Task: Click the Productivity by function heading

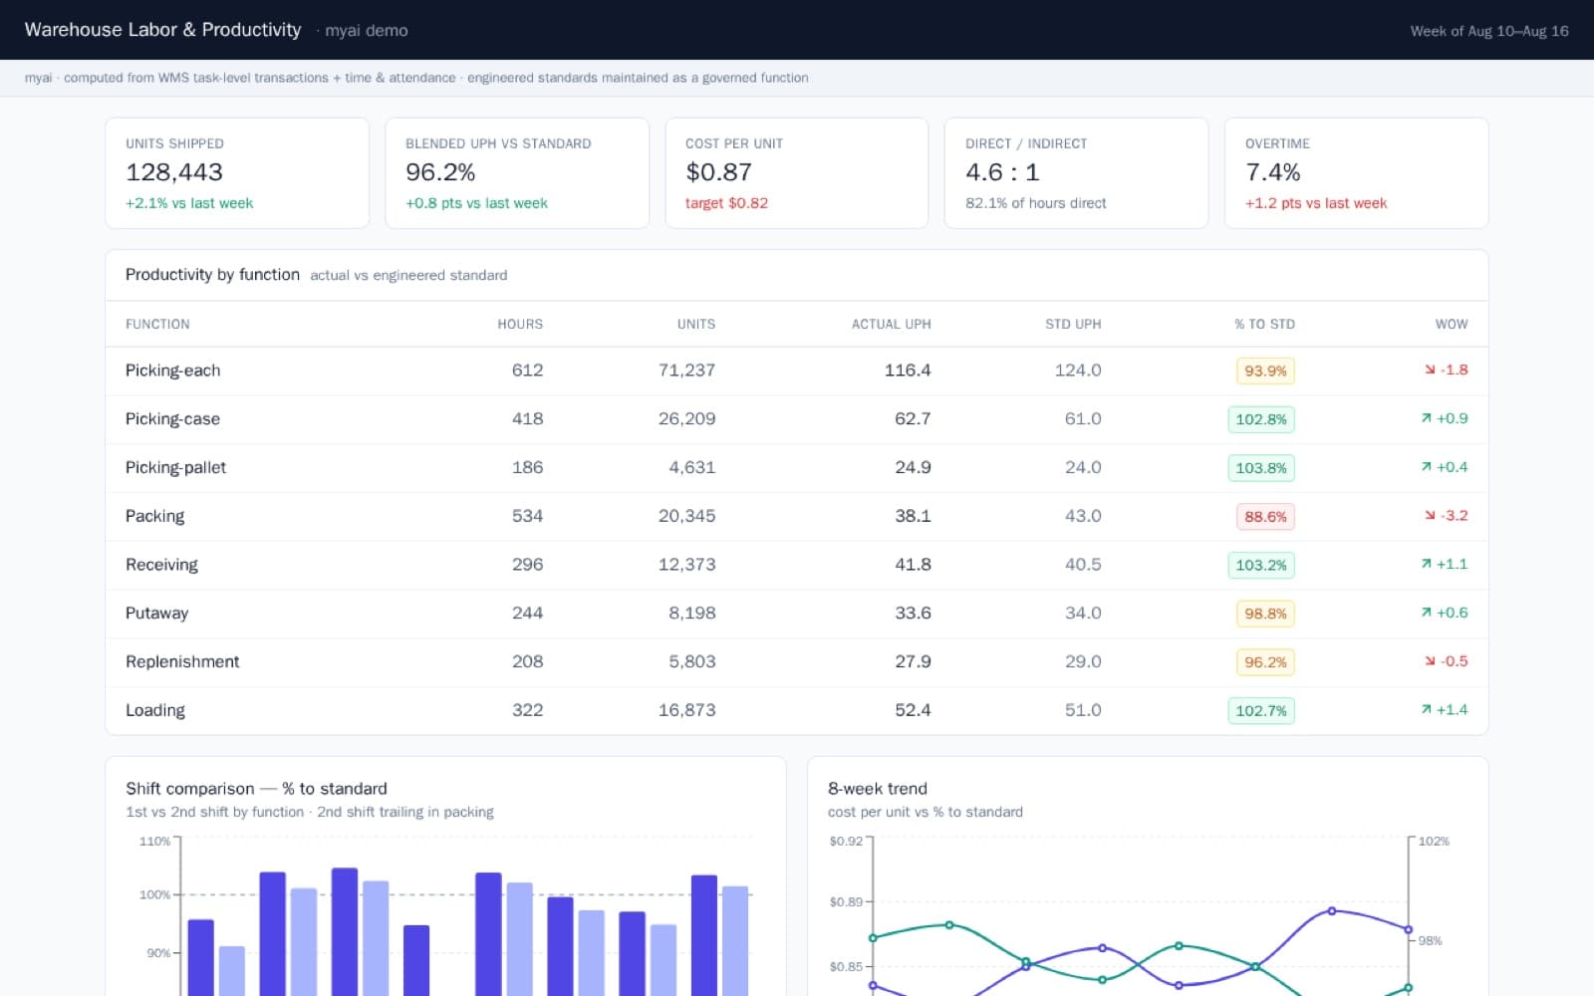Action: click(x=212, y=275)
